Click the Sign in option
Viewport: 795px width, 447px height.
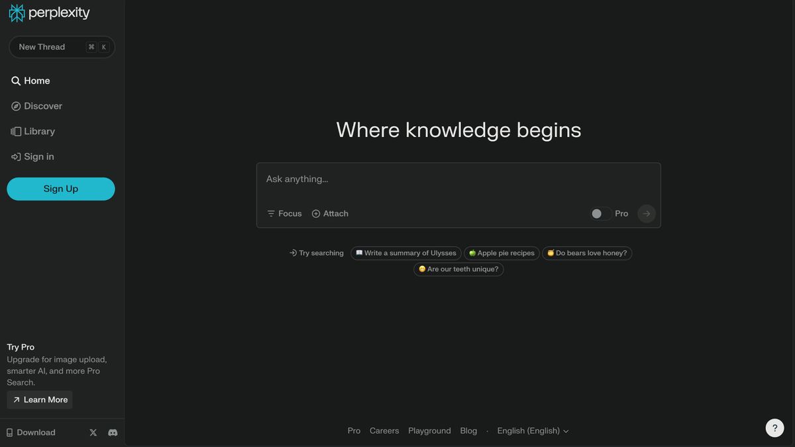[x=32, y=156]
